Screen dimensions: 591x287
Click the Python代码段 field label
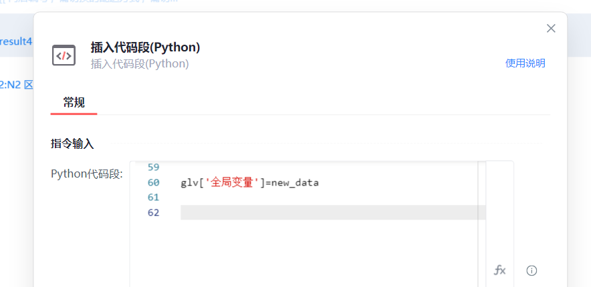click(x=87, y=174)
